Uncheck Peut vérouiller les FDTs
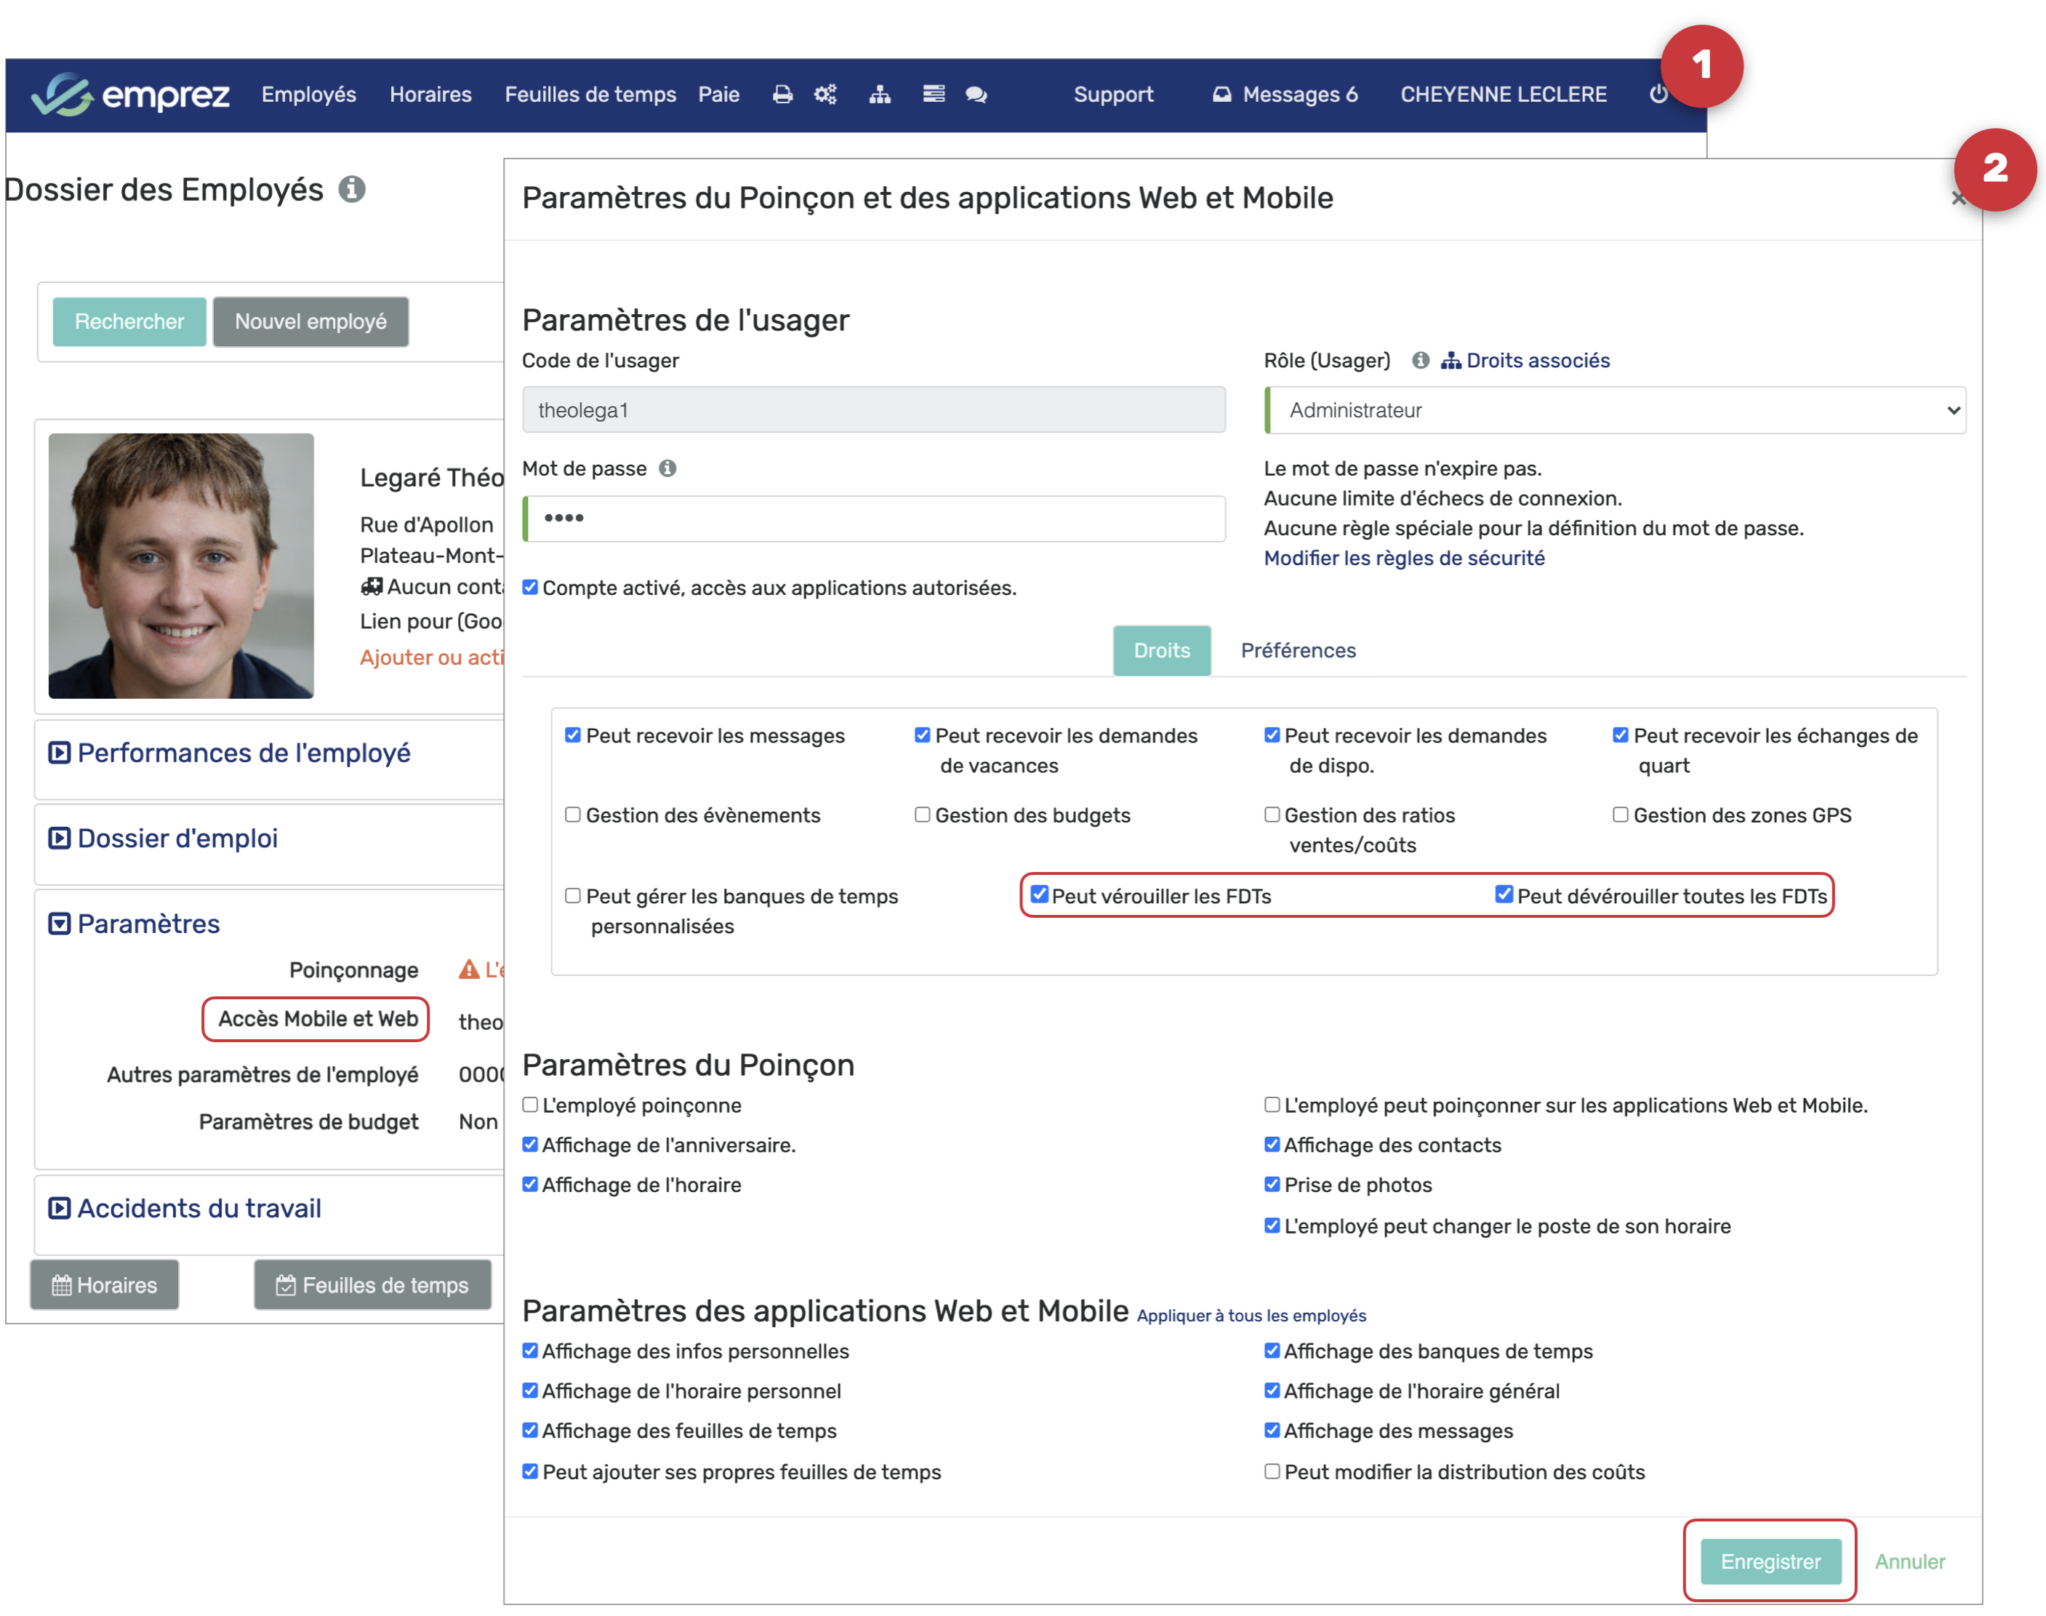The height and width of the screenshot is (1616, 2046). point(1040,894)
